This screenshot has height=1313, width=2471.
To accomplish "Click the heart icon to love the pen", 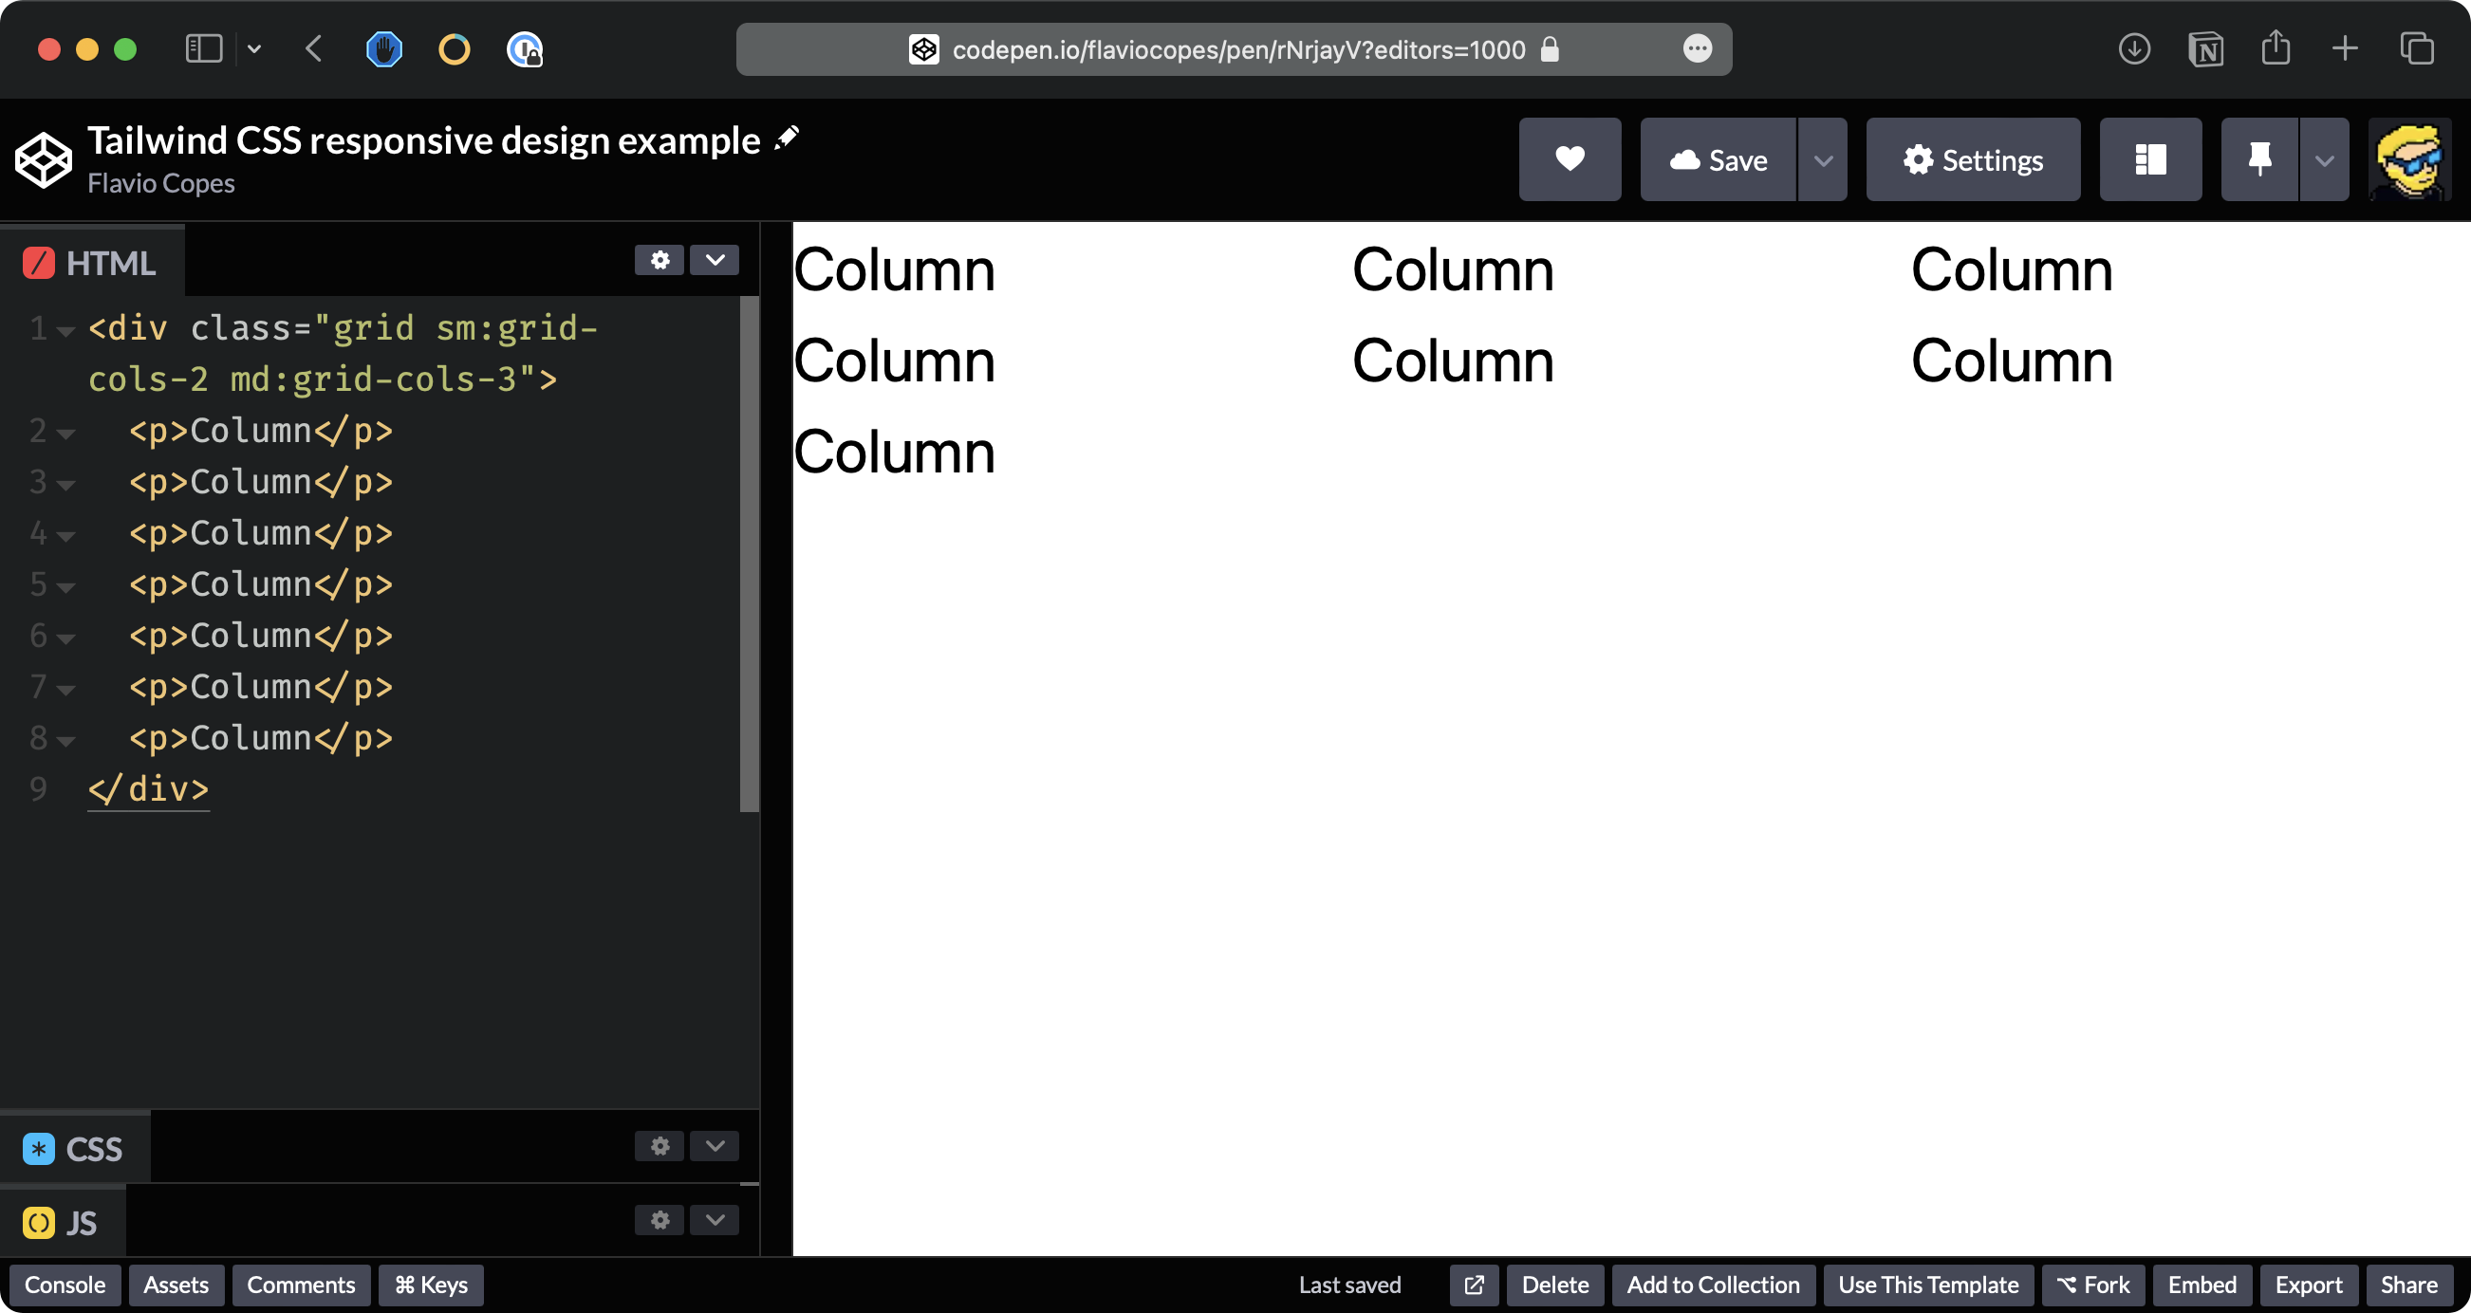I will pos(1570,159).
